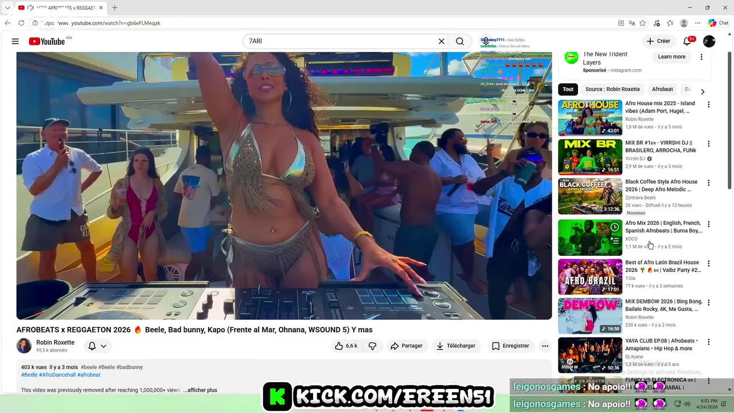Go to the YouTube home logo
The height and width of the screenshot is (413, 734).
pos(47,41)
